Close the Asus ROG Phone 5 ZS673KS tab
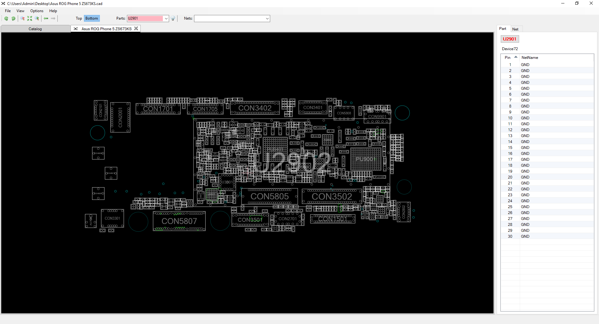599x324 pixels. pyautogui.click(x=136, y=28)
